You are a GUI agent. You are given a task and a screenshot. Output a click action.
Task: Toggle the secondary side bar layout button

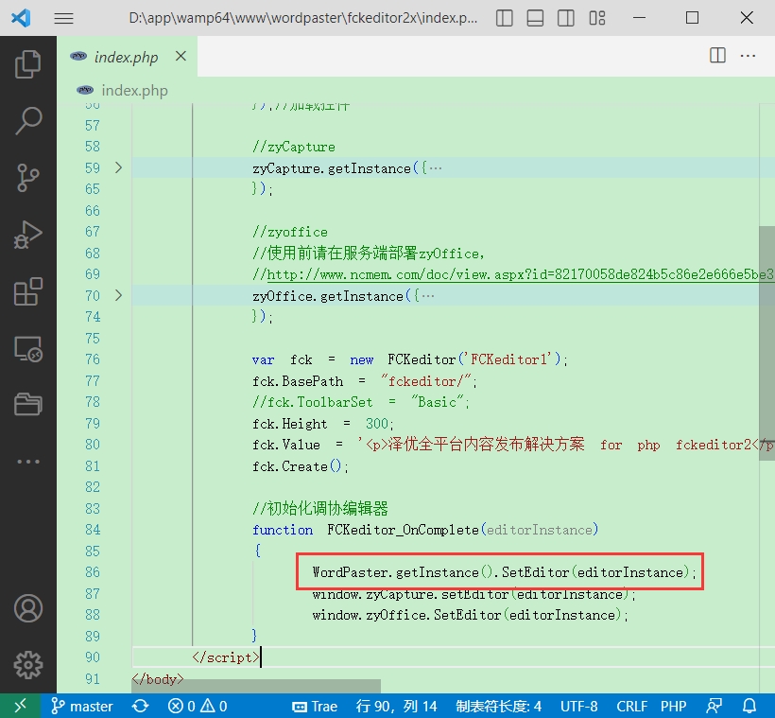[x=564, y=18]
